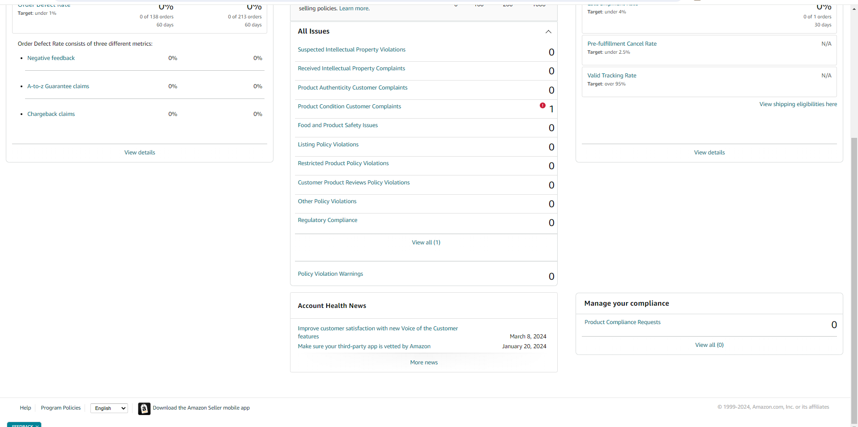858x427 pixels.
Task: Collapse the All Issues section chevron
Action: (x=548, y=32)
